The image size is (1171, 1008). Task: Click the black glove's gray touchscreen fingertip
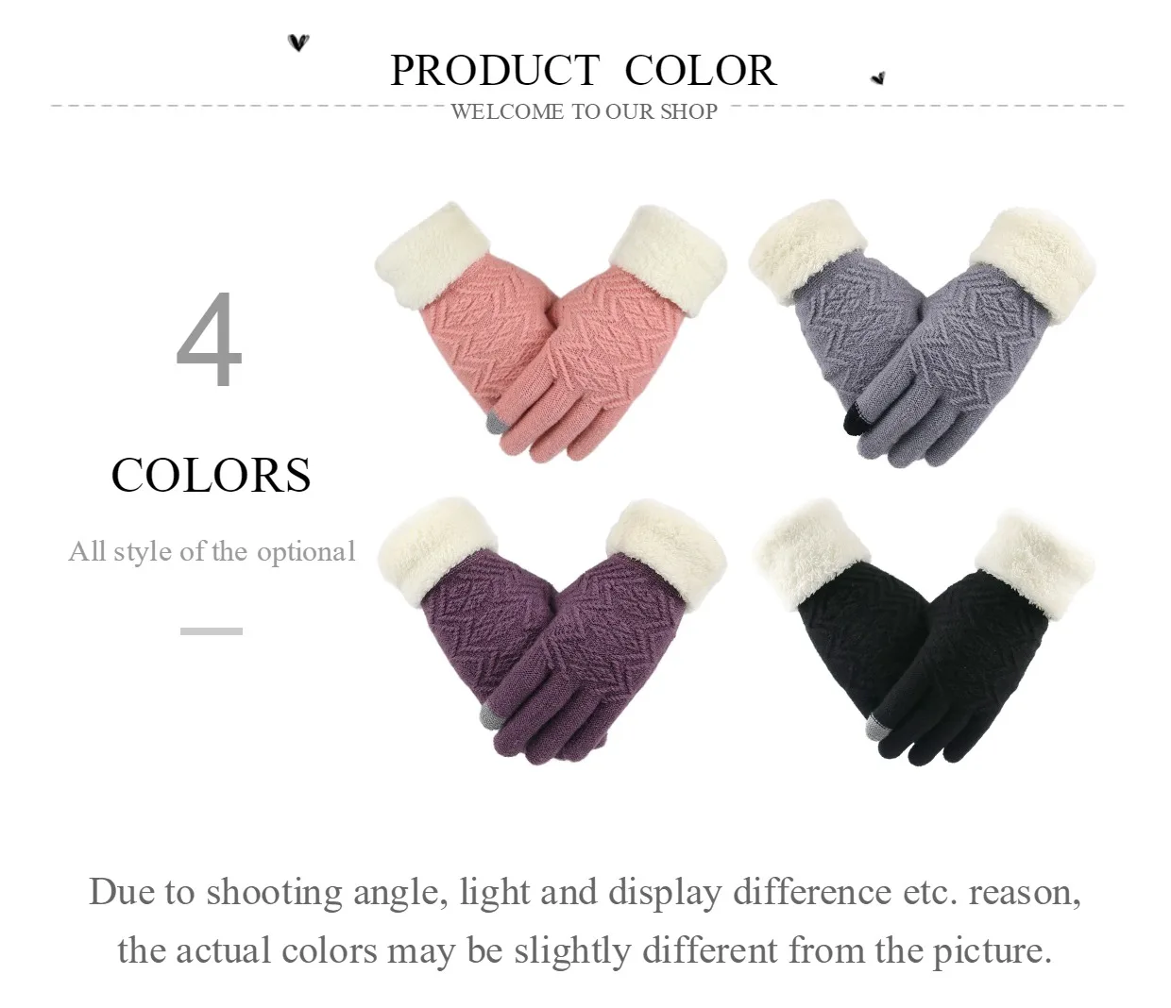point(877,725)
